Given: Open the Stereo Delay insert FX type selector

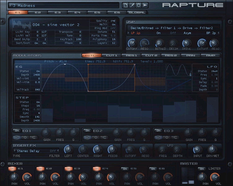Looking at the screenshot, I should click(28, 151).
